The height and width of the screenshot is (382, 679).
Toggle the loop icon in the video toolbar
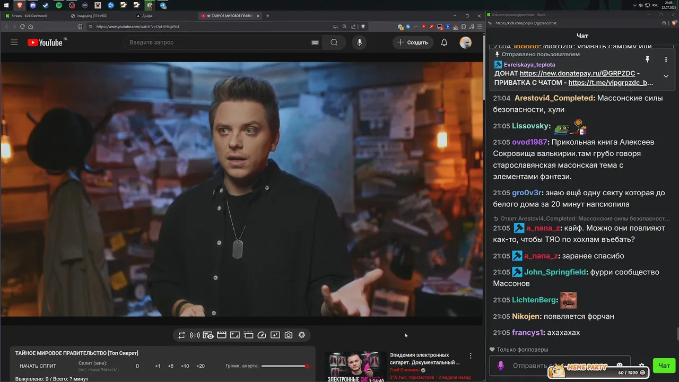click(x=181, y=335)
